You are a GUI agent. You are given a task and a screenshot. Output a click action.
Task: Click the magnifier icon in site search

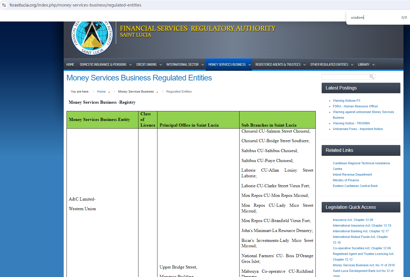coord(372,77)
